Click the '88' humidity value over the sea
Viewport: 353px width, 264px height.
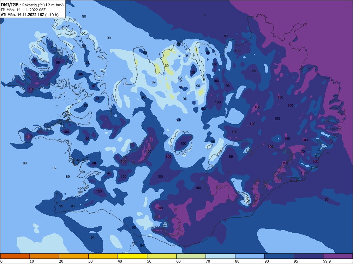pos(25,163)
